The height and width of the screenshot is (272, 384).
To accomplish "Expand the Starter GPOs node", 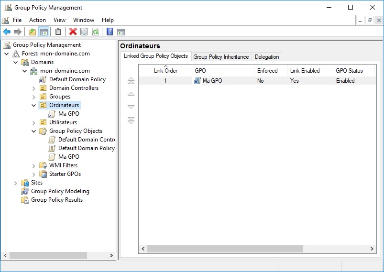I will [34, 174].
